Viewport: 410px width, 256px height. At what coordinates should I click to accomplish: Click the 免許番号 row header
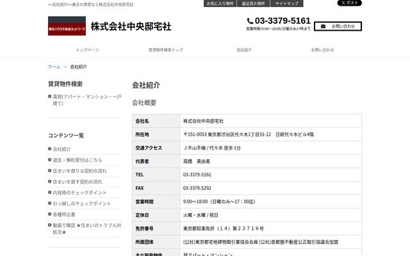tap(156, 228)
